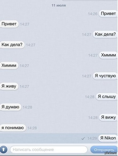Screen dimensions: 118x156
Task: Select the incoming 'Привет' message bubble
Action: pos(9,24)
